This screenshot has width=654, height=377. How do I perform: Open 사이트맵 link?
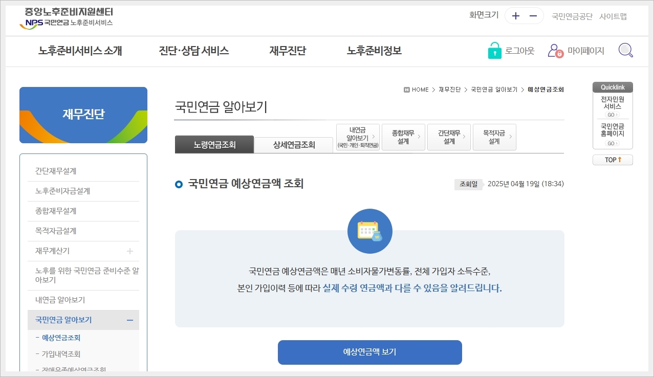tap(613, 16)
